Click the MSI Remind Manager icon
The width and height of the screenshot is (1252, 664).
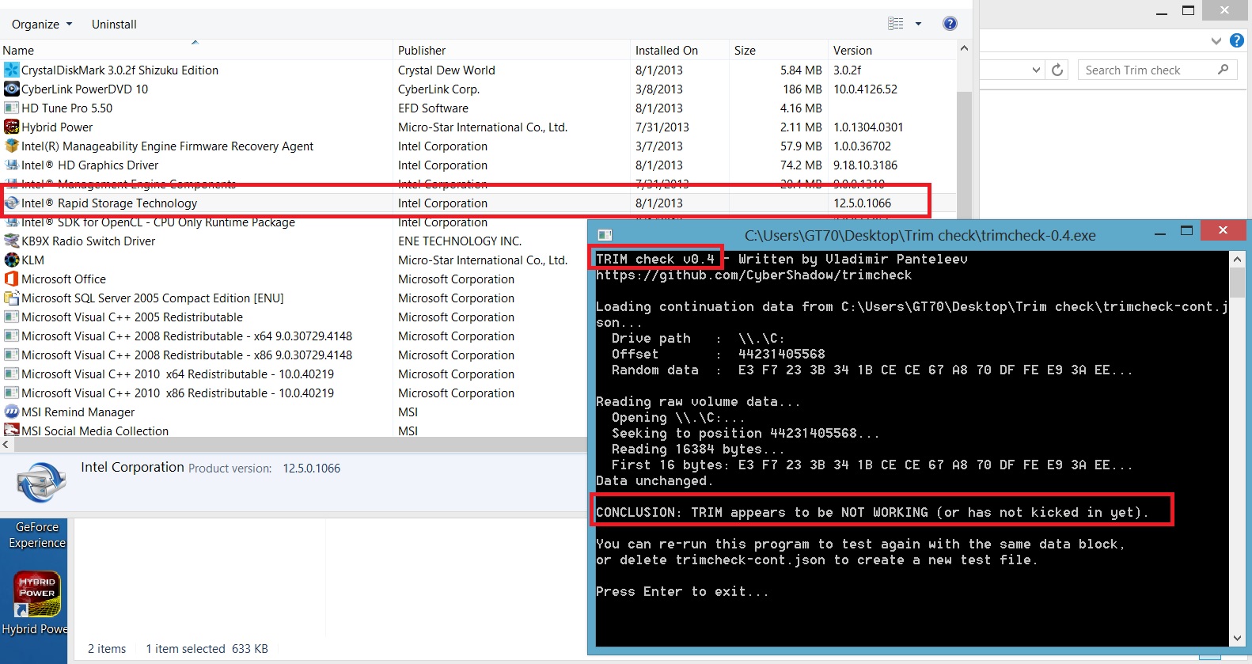[x=11, y=412]
